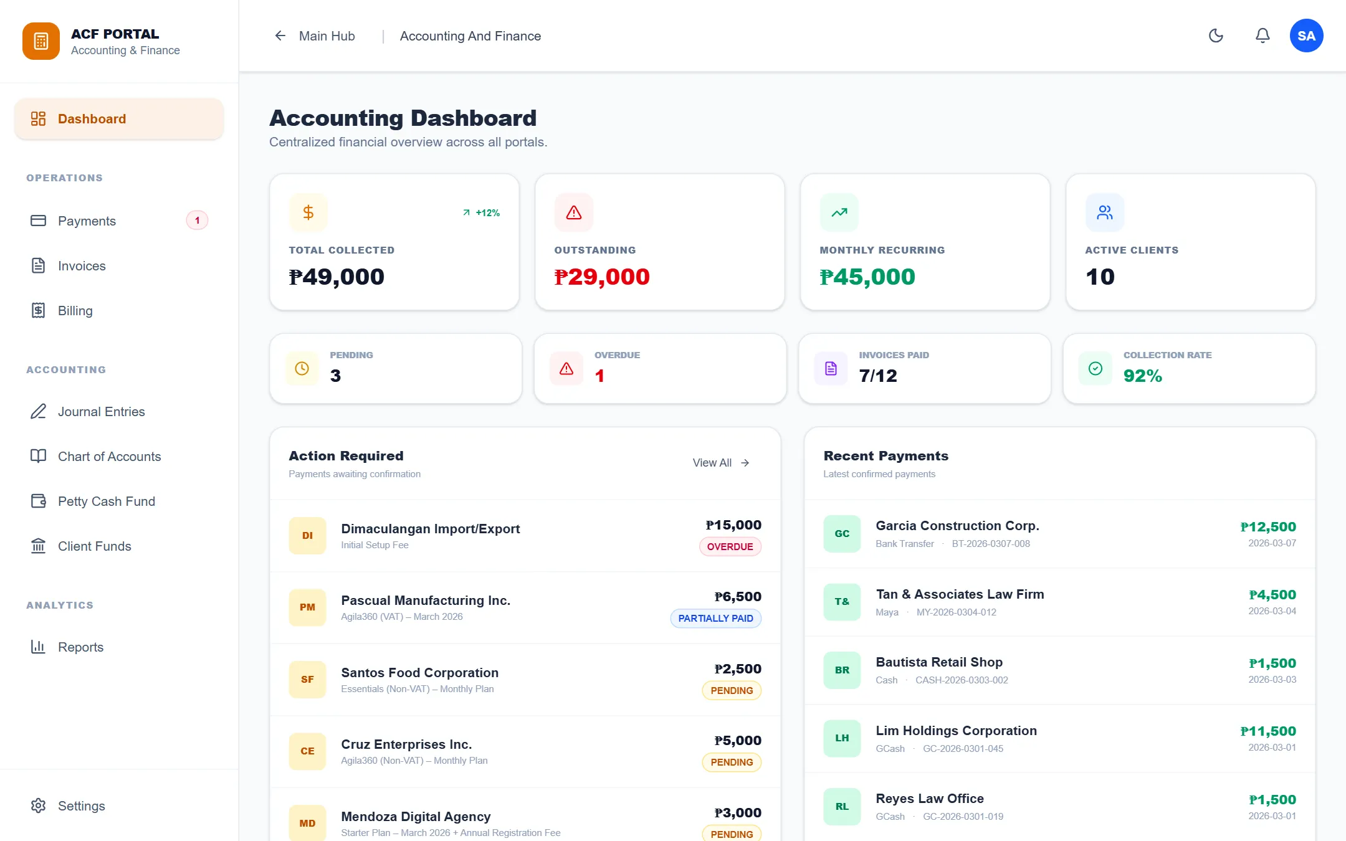Go back with the Main Hub arrow
The height and width of the screenshot is (841, 1346).
tap(280, 36)
